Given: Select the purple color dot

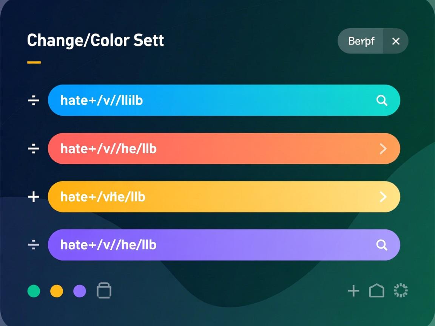Looking at the screenshot, I should click(80, 291).
